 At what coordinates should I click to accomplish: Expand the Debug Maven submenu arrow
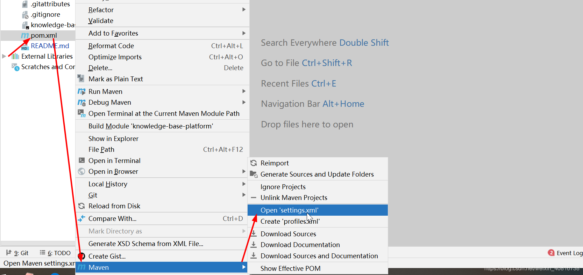point(244,102)
